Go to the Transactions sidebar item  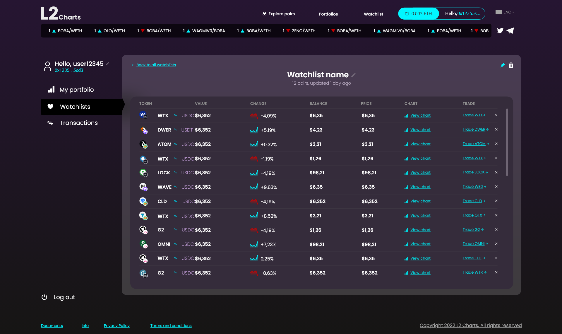click(79, 123)
